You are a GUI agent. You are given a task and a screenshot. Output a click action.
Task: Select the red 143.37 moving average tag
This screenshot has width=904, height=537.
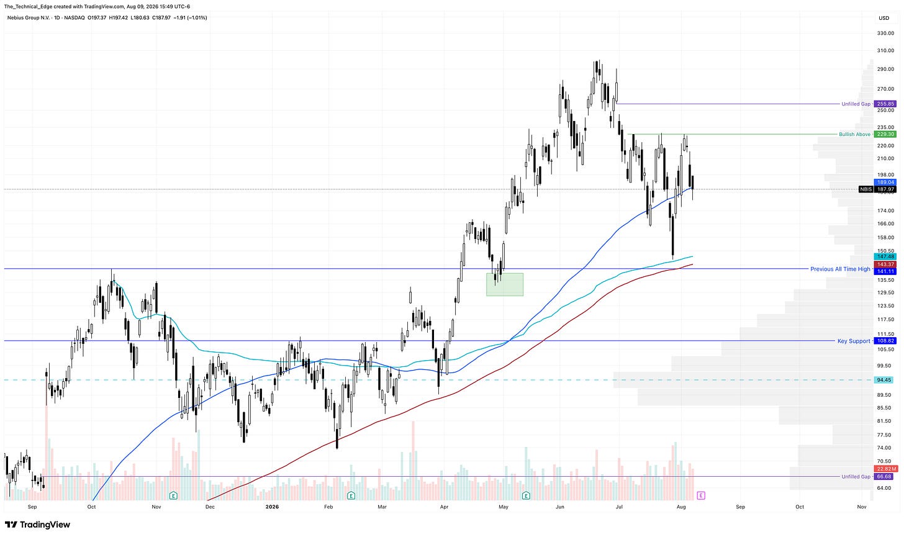point(885,264)
